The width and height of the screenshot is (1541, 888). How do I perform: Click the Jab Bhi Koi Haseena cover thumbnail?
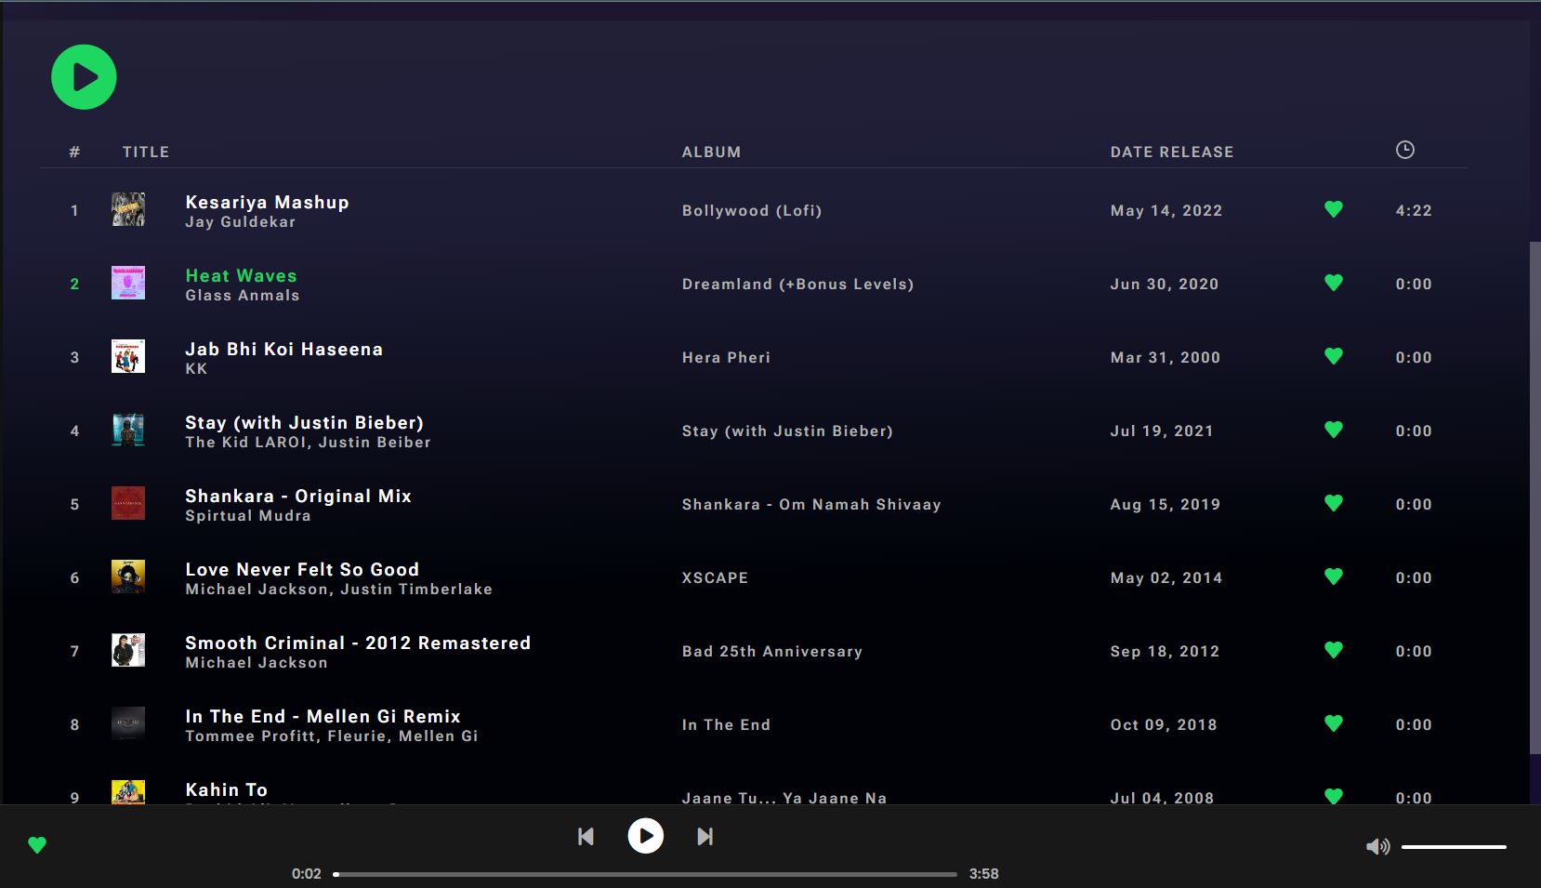128,356
